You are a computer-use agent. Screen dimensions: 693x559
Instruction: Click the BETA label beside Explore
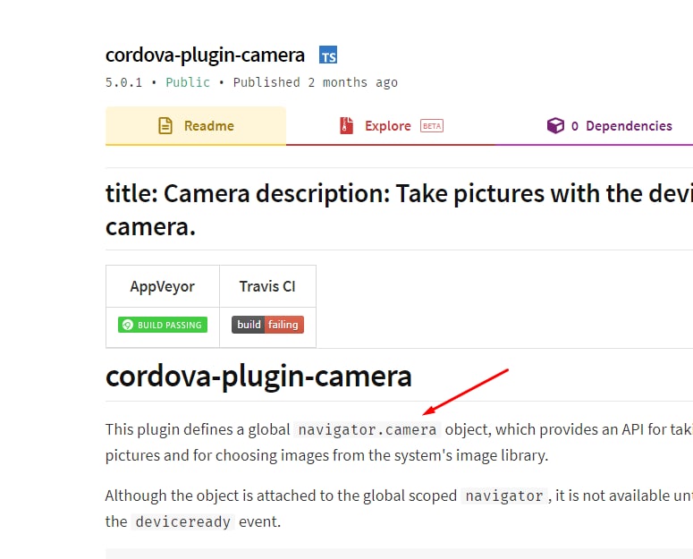pyautogui.click(x=432, y=126)
